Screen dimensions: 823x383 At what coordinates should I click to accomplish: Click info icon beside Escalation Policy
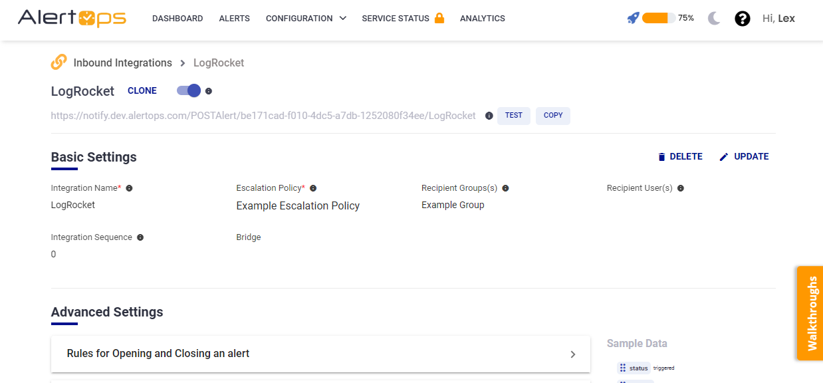[313, 188]
